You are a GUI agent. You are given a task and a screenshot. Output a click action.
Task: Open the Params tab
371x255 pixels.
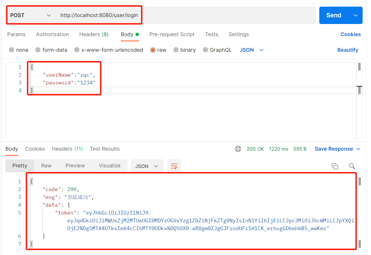point(16,34)
